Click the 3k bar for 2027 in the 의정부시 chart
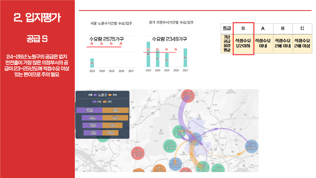This screenshot has width=316, height=178. [185, 58]
